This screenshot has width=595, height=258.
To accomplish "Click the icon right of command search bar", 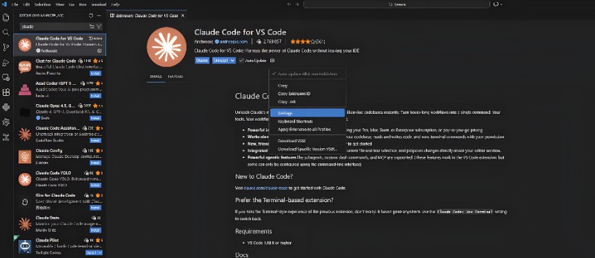I will (497, 4).
